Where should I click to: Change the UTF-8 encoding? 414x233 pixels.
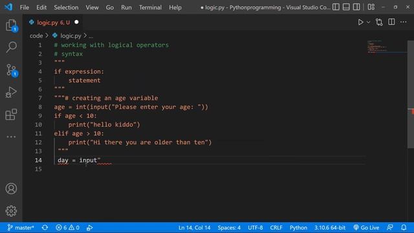coord(256,227)
